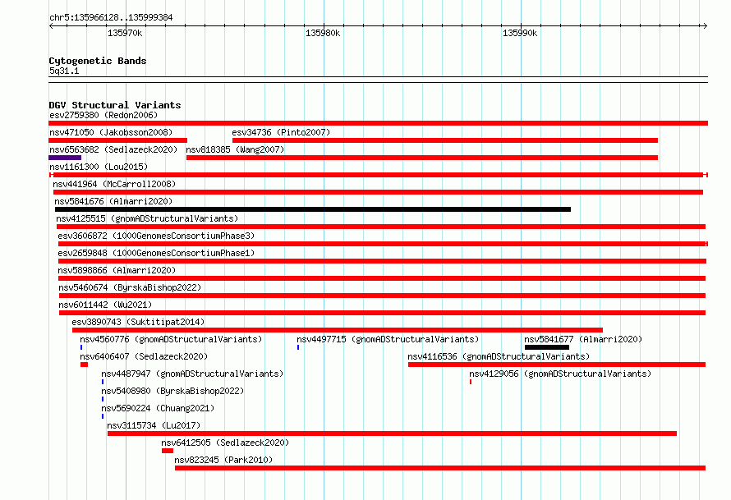Viewport: 731px width, 500px height.
Task: Click the red bar under esv3890743
Action: [338, 330]
